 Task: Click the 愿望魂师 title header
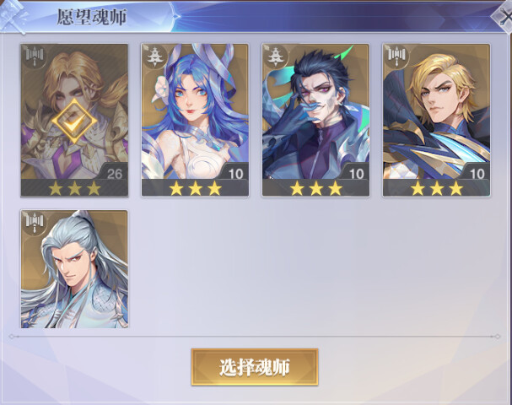pyautogui.click(x=92, y=17)
